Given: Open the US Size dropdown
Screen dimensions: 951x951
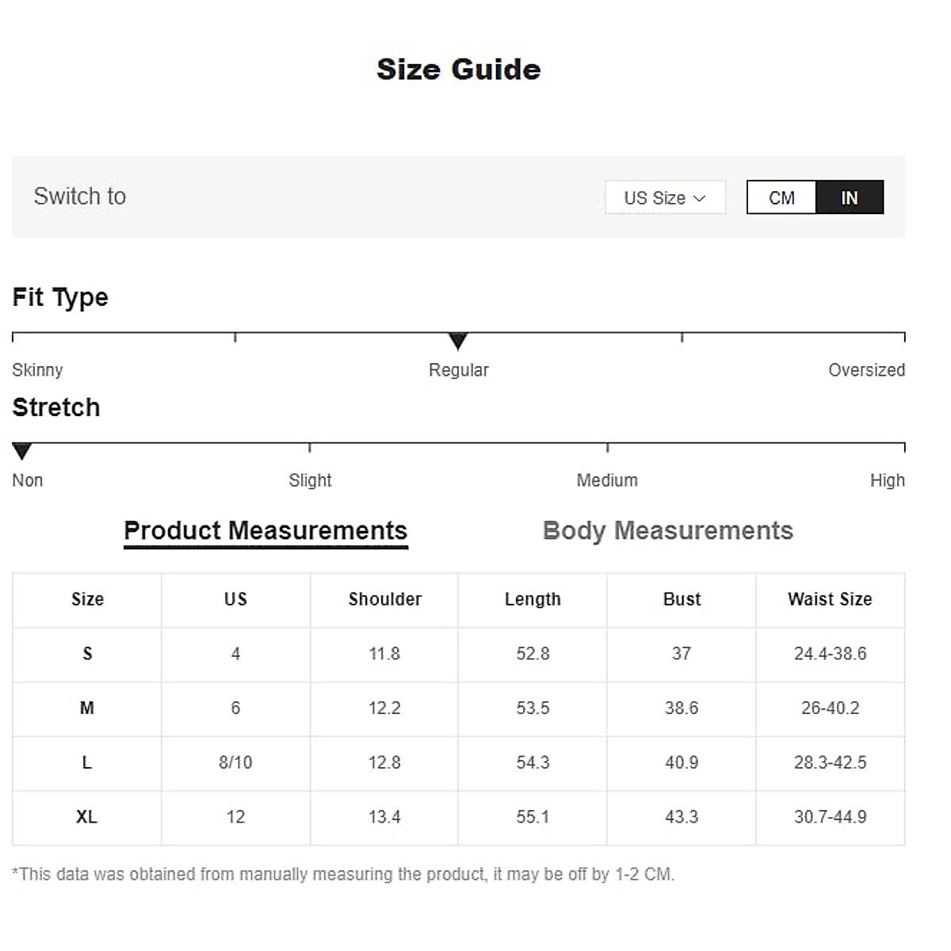Looking at the screenshot, I should coord(664,198).
